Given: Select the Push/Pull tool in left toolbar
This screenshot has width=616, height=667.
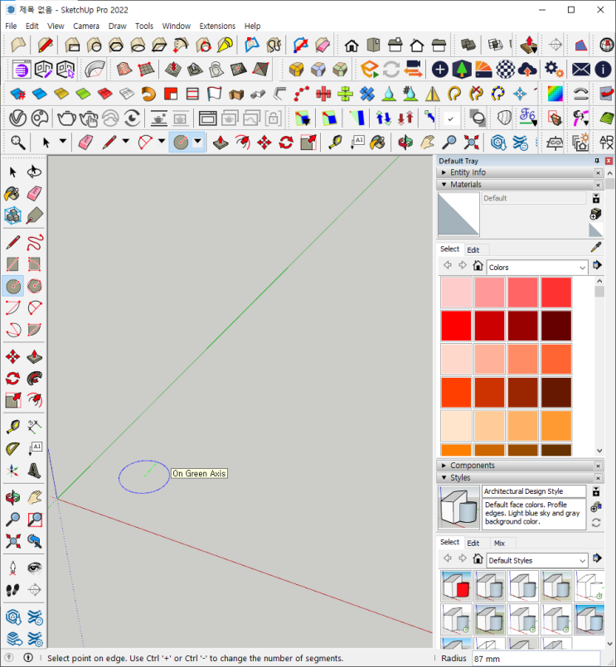Looking at the screenshot, I should click(x=35, y=356).
